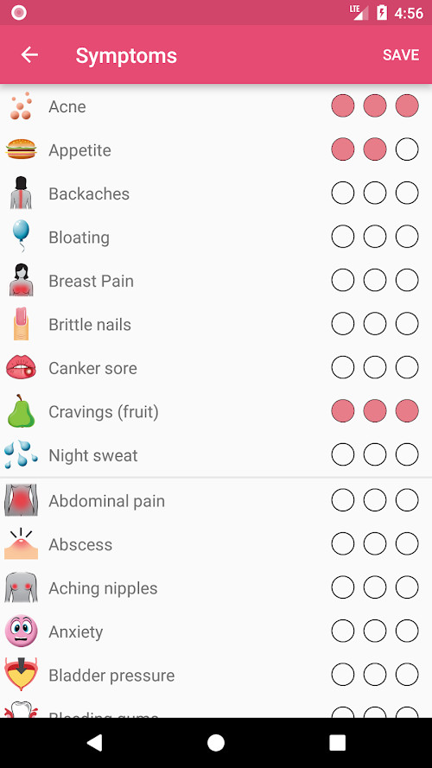Tap the Android home button

pos(216,743)
